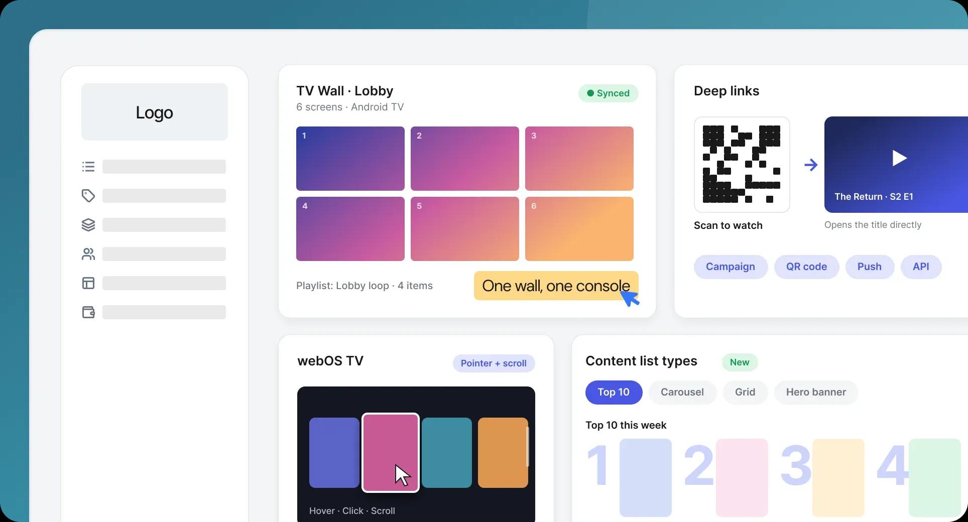Click the New badge beside Content list types
Image resolution: width=968 pixels, height=522 pixels.
point(740,362)
